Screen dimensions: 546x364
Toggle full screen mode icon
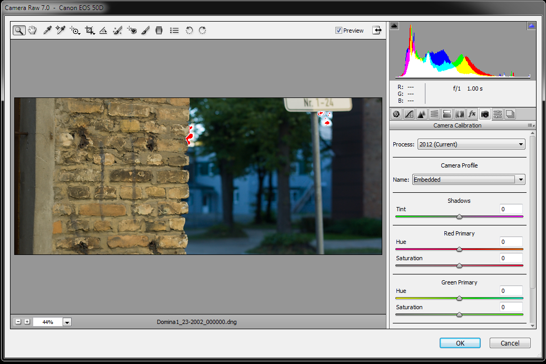[377, 31]
